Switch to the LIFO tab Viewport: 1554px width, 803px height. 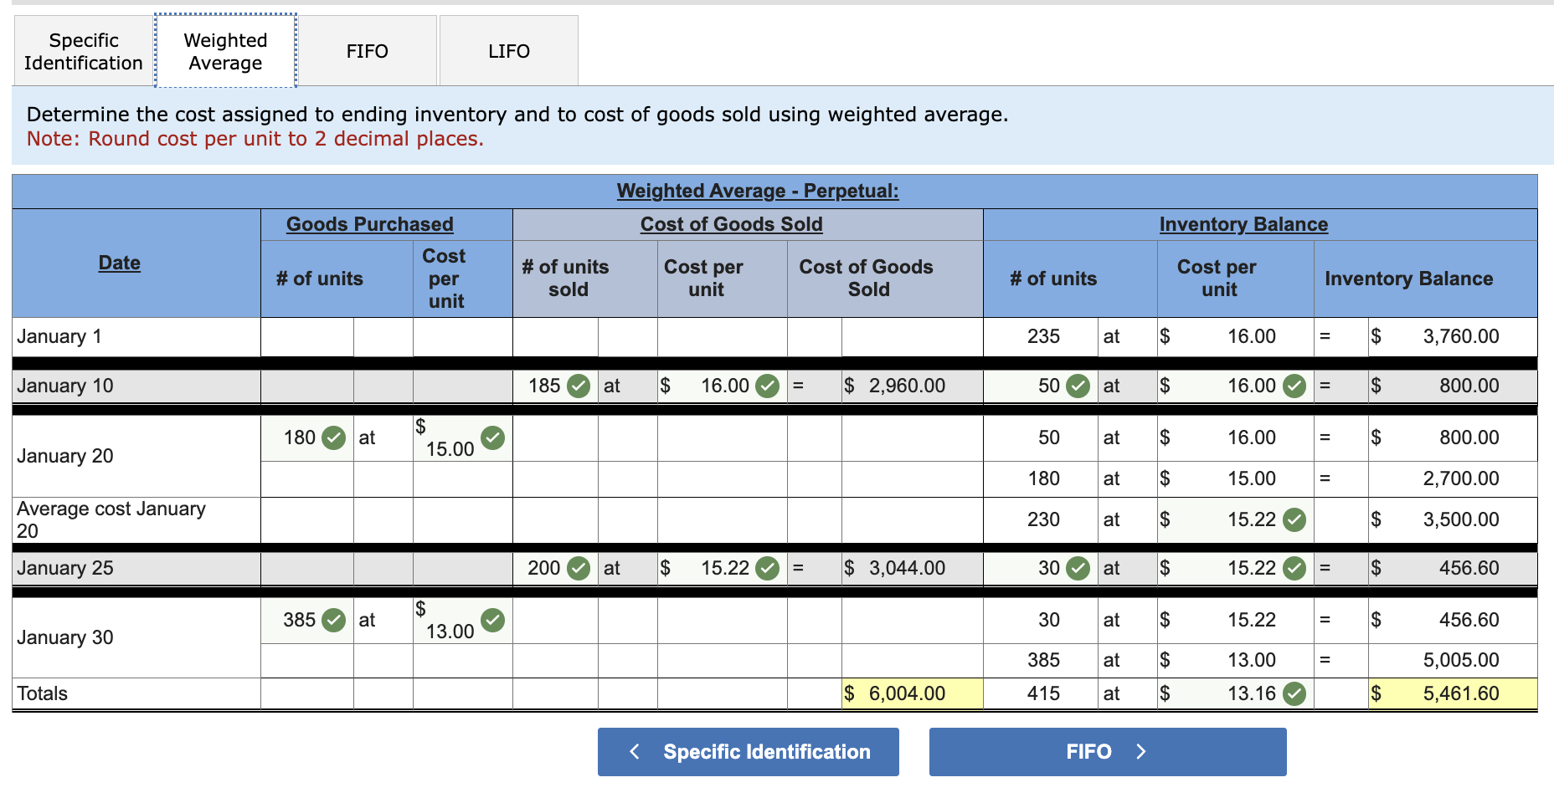[x=509, y=51]
